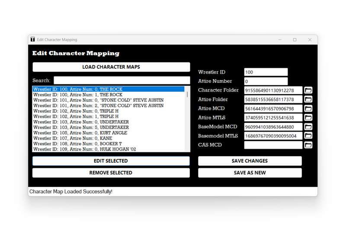Click the Wrestler ID field
The width and height of the screenshot is (346, 225).
[266, 72]
